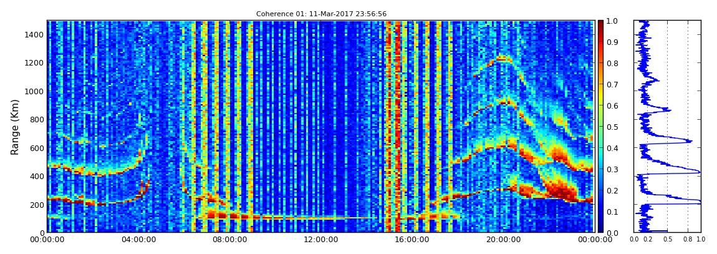Click the 800 range tick label
Viewport: 717px width, 254px height.
pos(37,119)
